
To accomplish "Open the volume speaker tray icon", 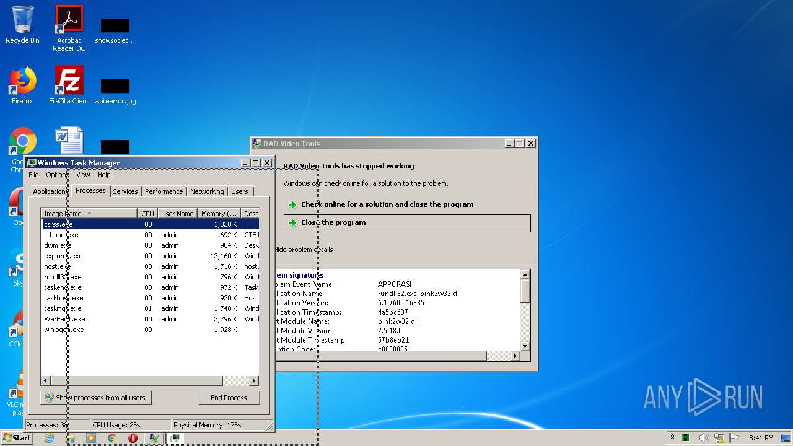I will (704, 438).
